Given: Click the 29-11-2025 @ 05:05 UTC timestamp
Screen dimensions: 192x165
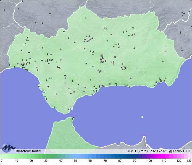Looking at the screenshot, I should point(170,151).
